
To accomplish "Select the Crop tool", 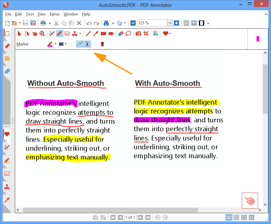I will (x=146, y=33).
